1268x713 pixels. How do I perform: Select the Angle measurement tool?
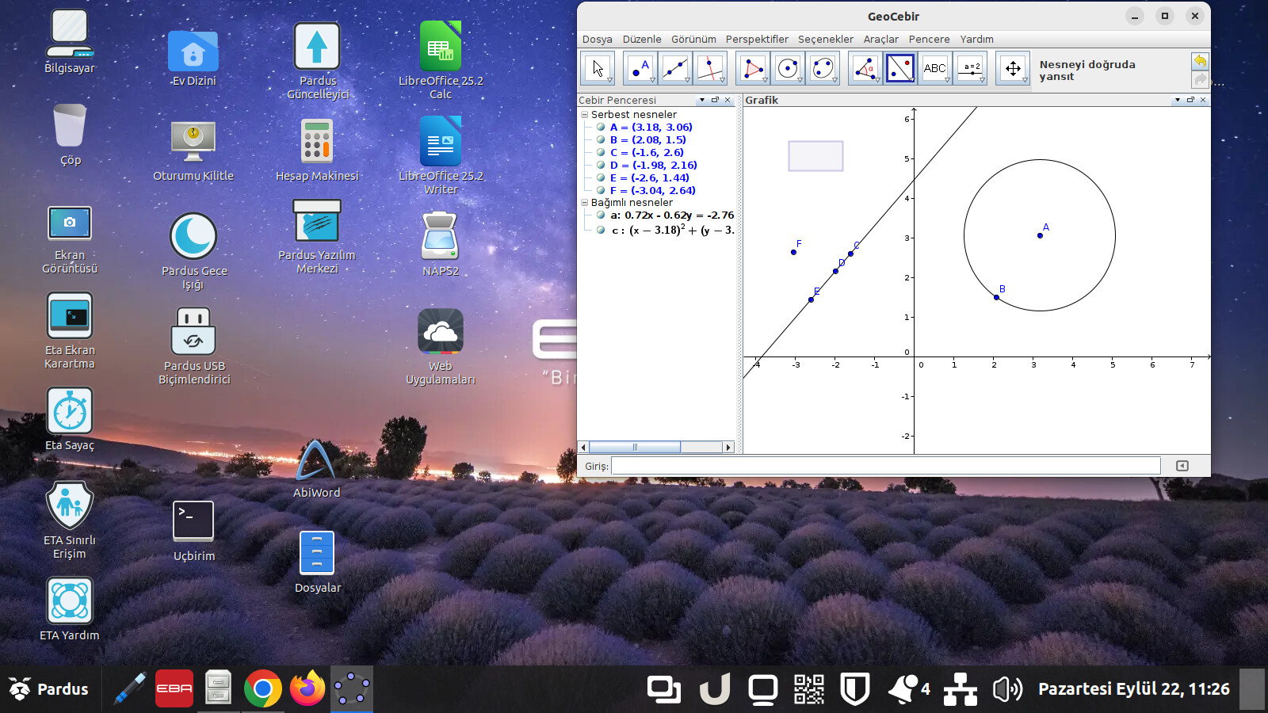pos(865,69)
